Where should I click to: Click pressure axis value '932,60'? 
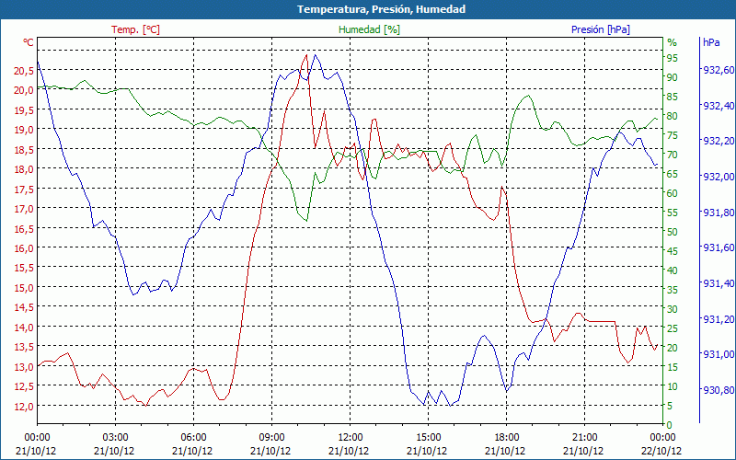tap(718, 70)
